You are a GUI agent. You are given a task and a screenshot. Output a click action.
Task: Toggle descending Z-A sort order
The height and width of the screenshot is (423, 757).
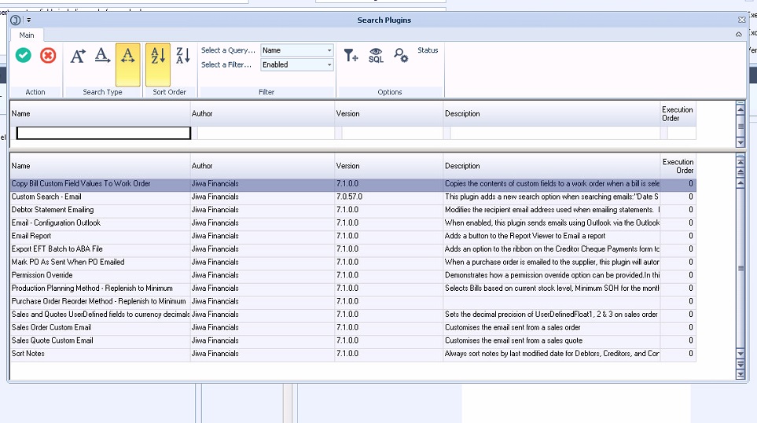coord(182,55)
